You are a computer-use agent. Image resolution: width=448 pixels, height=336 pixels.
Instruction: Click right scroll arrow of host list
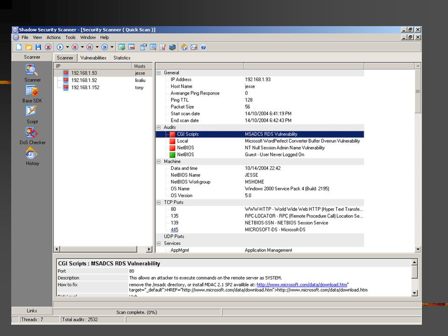149,249
